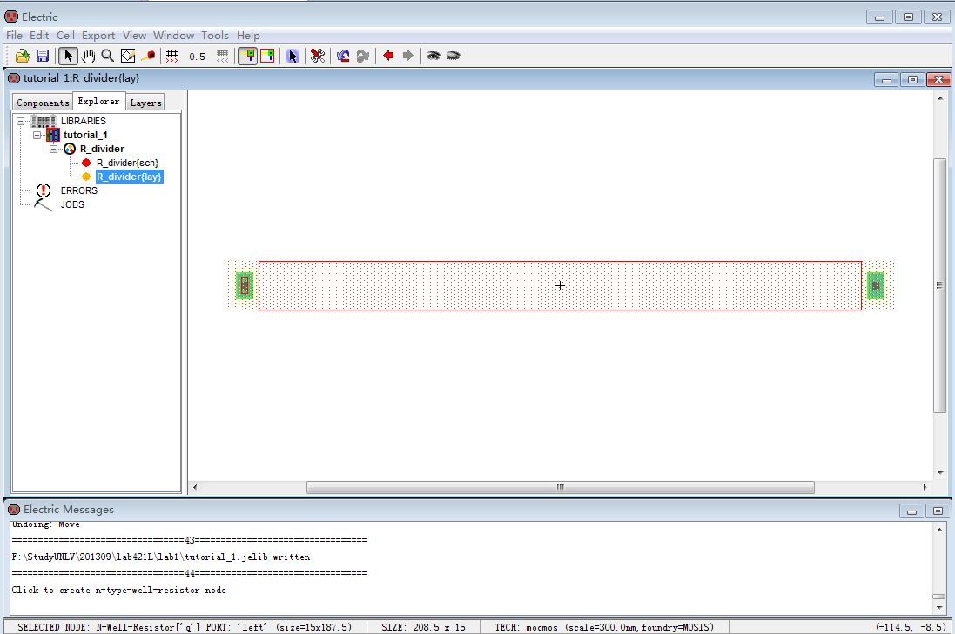Select the arrow click/select tool
The image size is (955, 634).
point(68,56)
